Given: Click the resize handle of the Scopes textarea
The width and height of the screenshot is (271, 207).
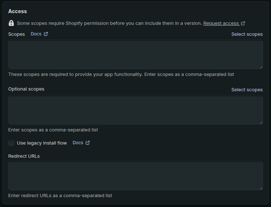Looking at the screenshot, I should click(260, 67).
